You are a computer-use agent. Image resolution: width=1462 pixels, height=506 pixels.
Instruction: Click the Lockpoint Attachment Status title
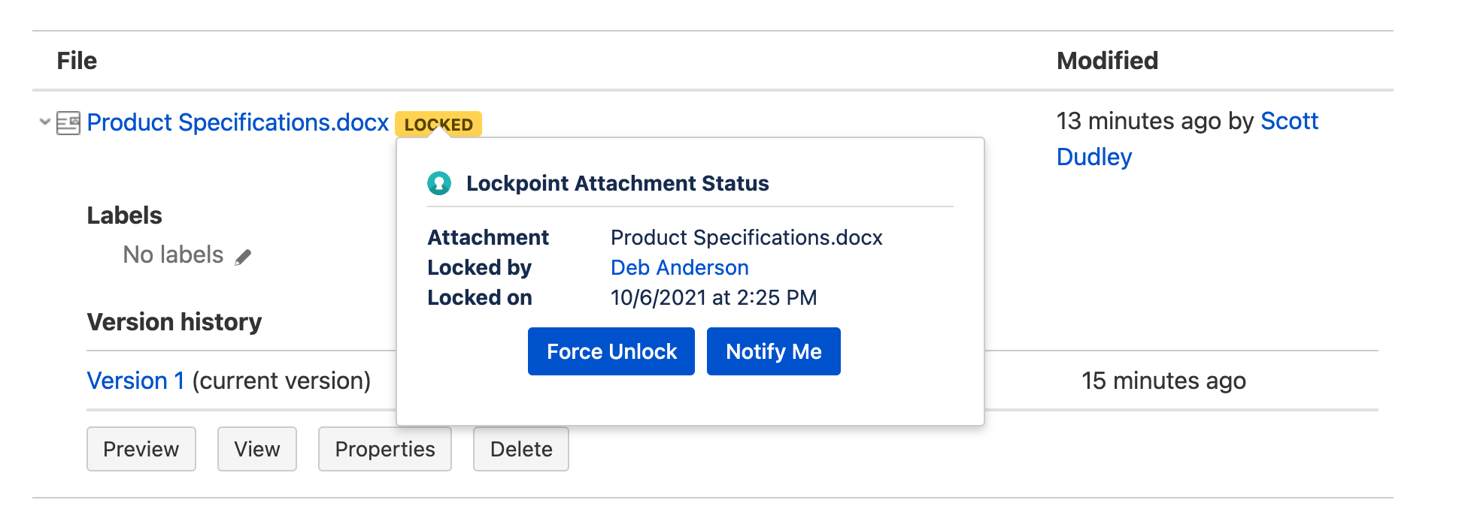tap(617, 183)
